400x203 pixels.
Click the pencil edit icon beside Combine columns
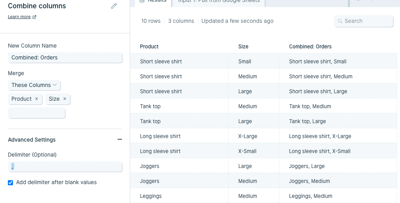[114, 6]
